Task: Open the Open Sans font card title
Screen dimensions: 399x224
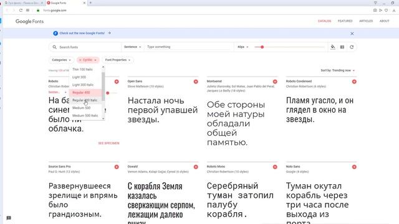Action: (x=135, y=82)
